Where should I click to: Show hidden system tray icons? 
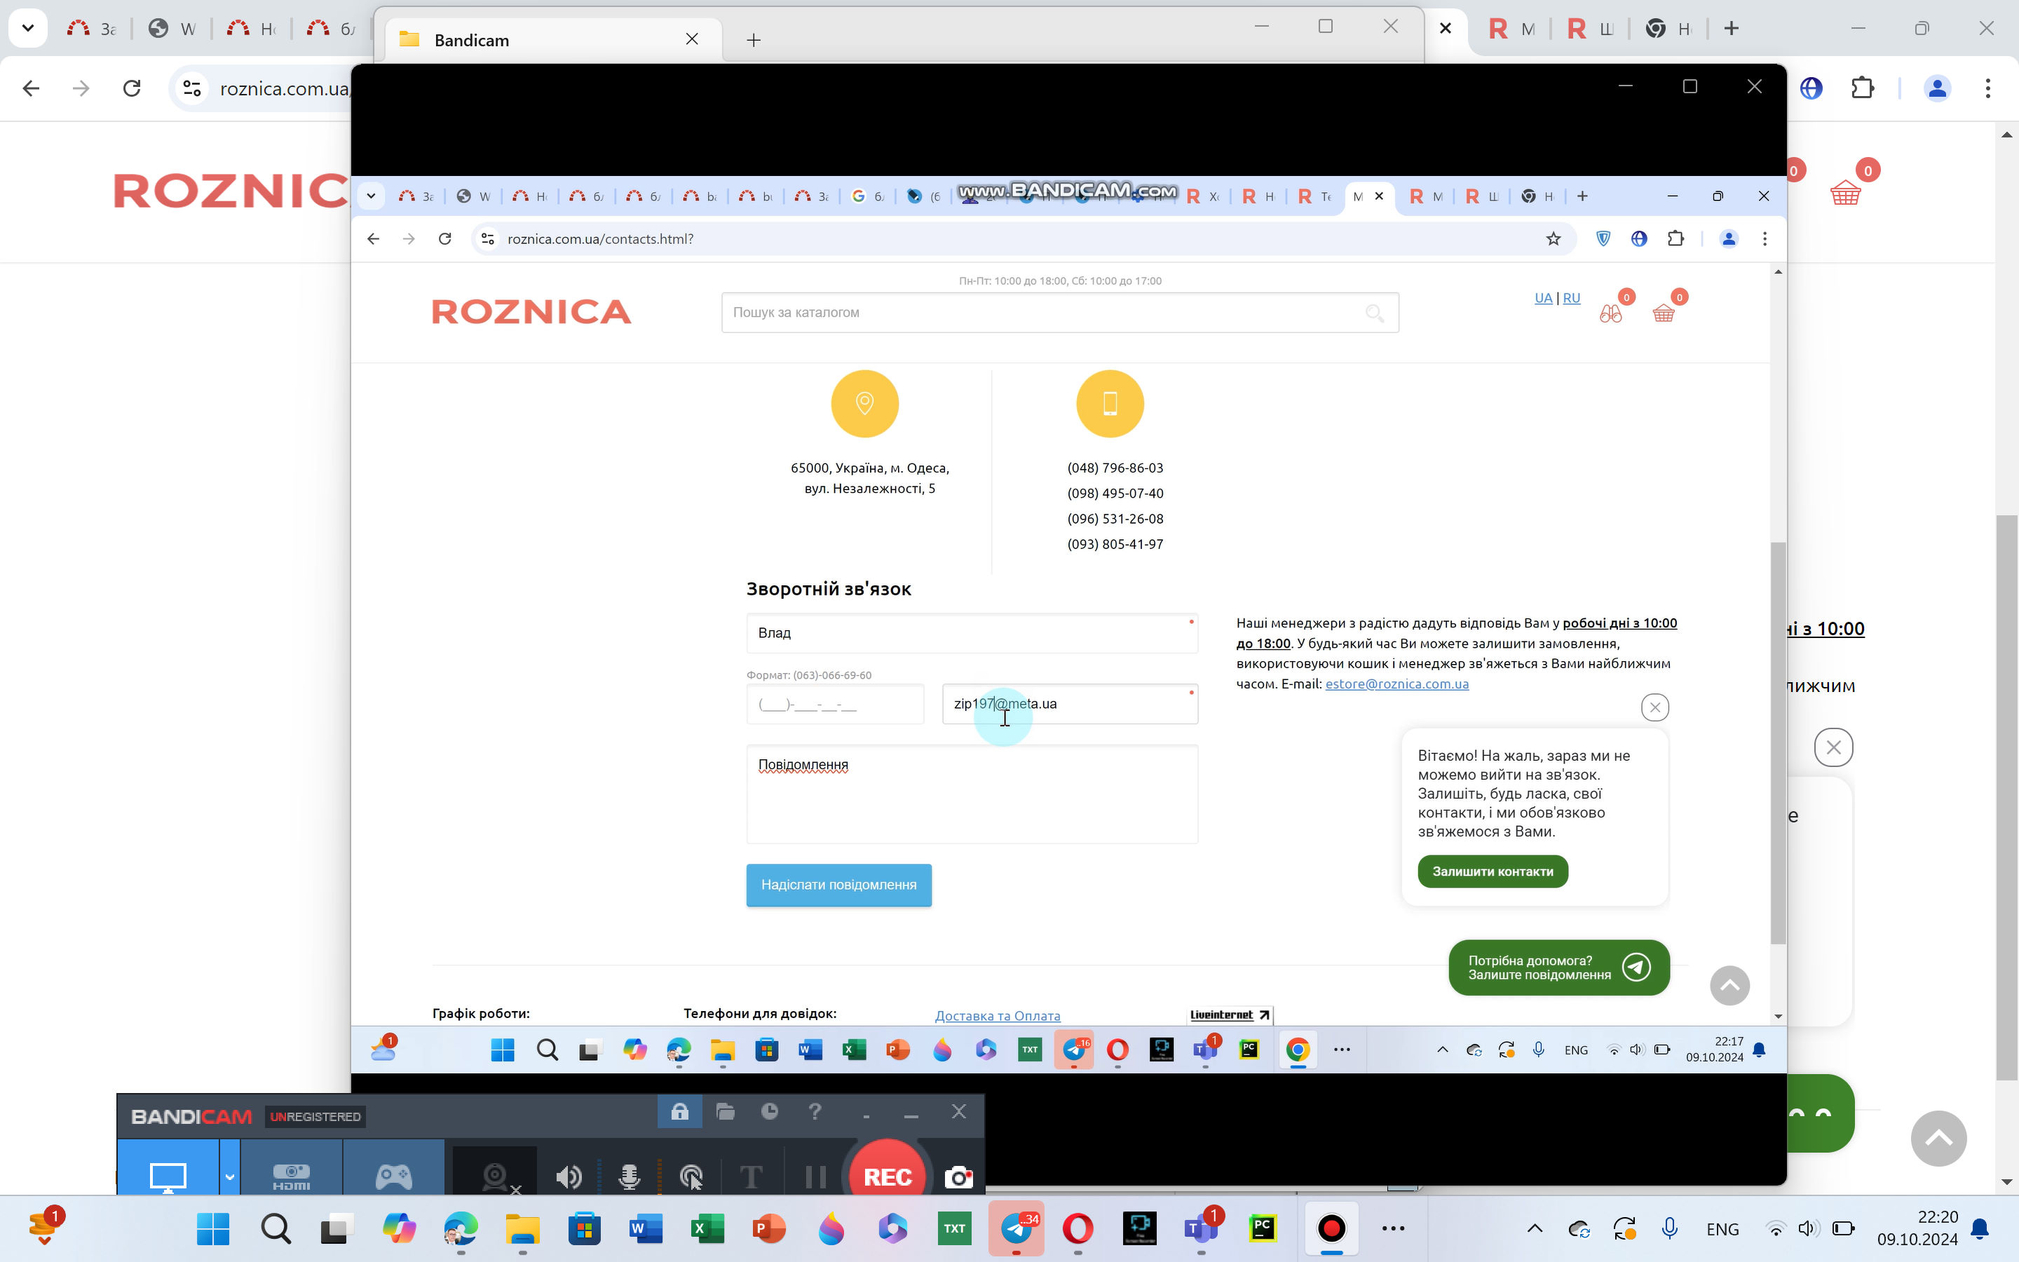tap(1535, 1228)
